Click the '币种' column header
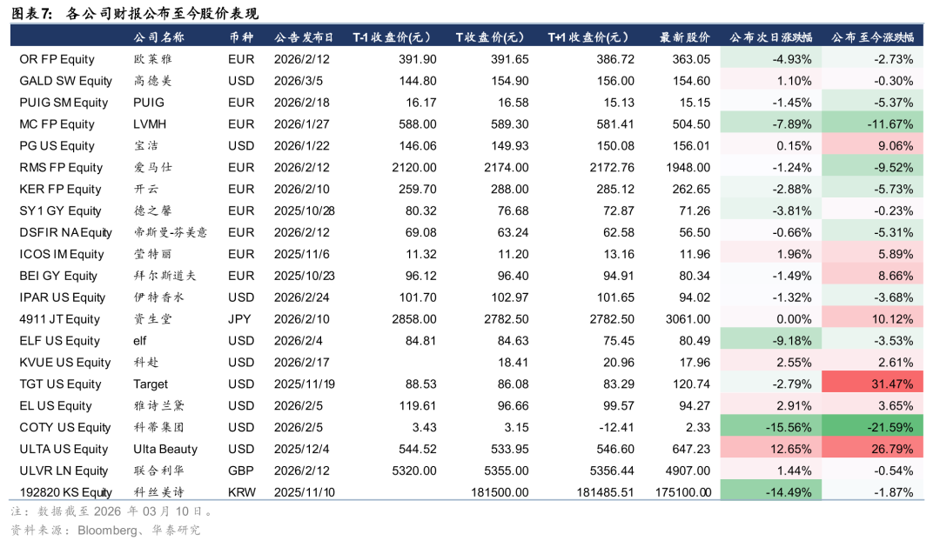The width and height of the screenshot is (940, 541). click(x=241, y=37)
